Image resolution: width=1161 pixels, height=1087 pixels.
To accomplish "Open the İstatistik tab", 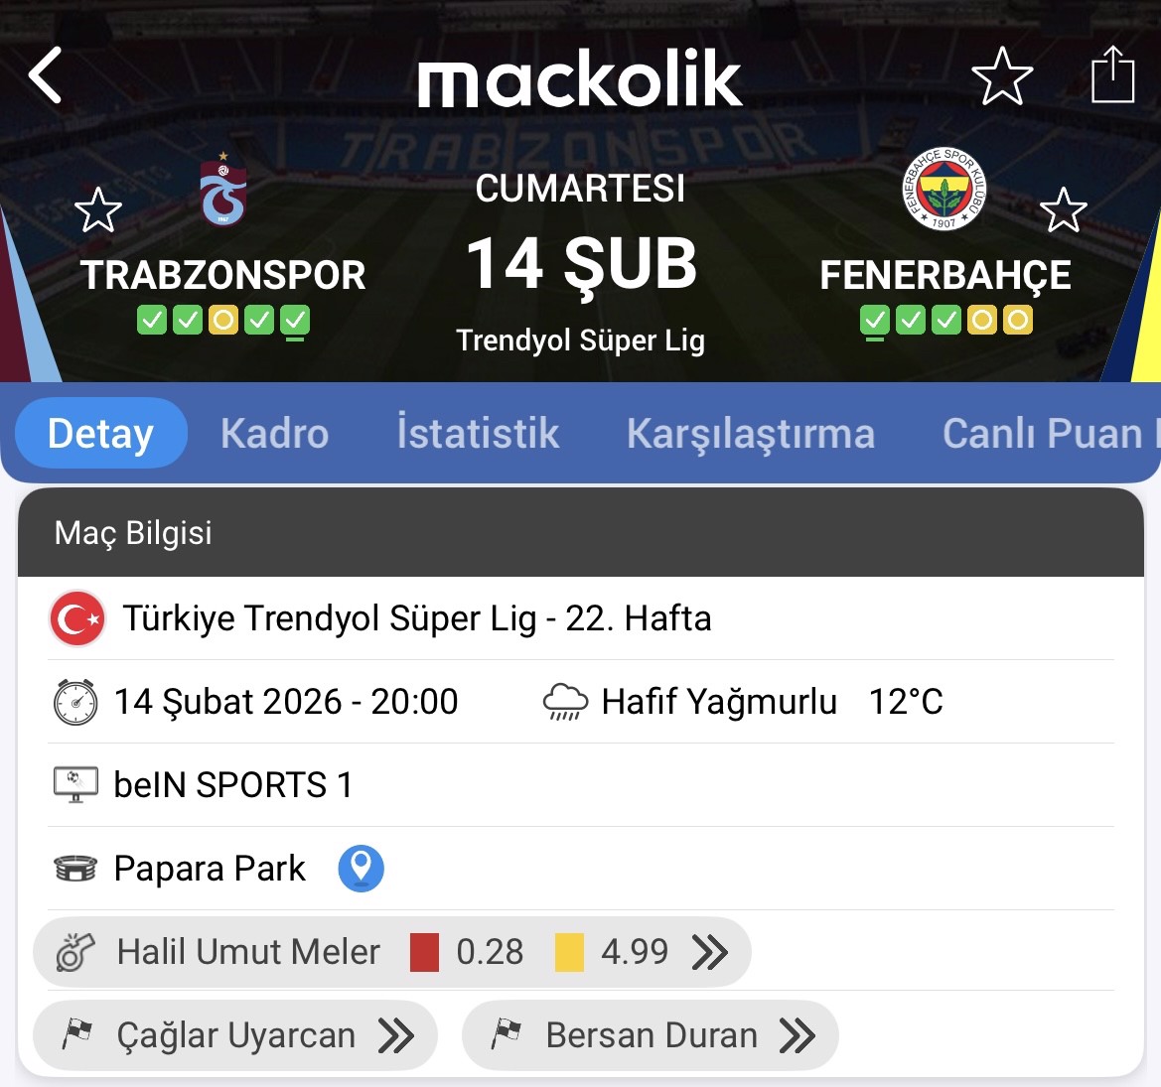I will 478,434.
